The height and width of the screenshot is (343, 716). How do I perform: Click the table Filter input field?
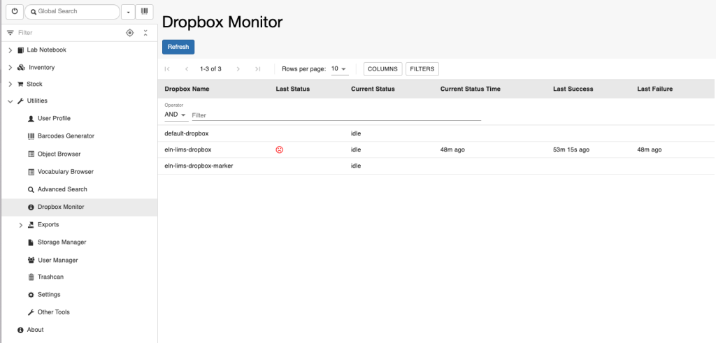point(336,115)
